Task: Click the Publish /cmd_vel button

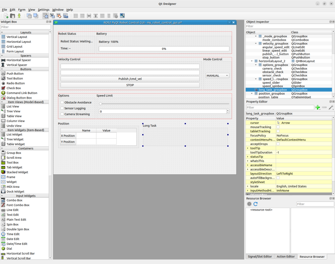Action: [x=130, y=79]
